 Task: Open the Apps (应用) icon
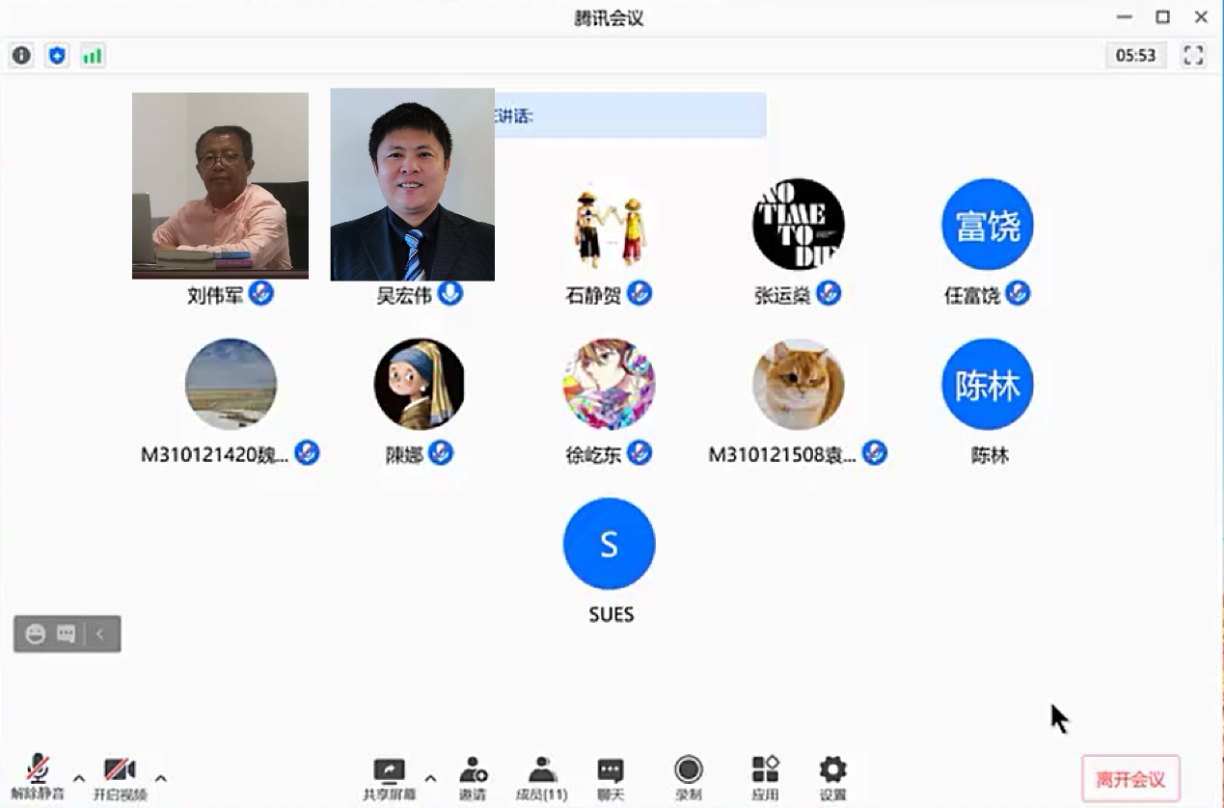(765, 777)
